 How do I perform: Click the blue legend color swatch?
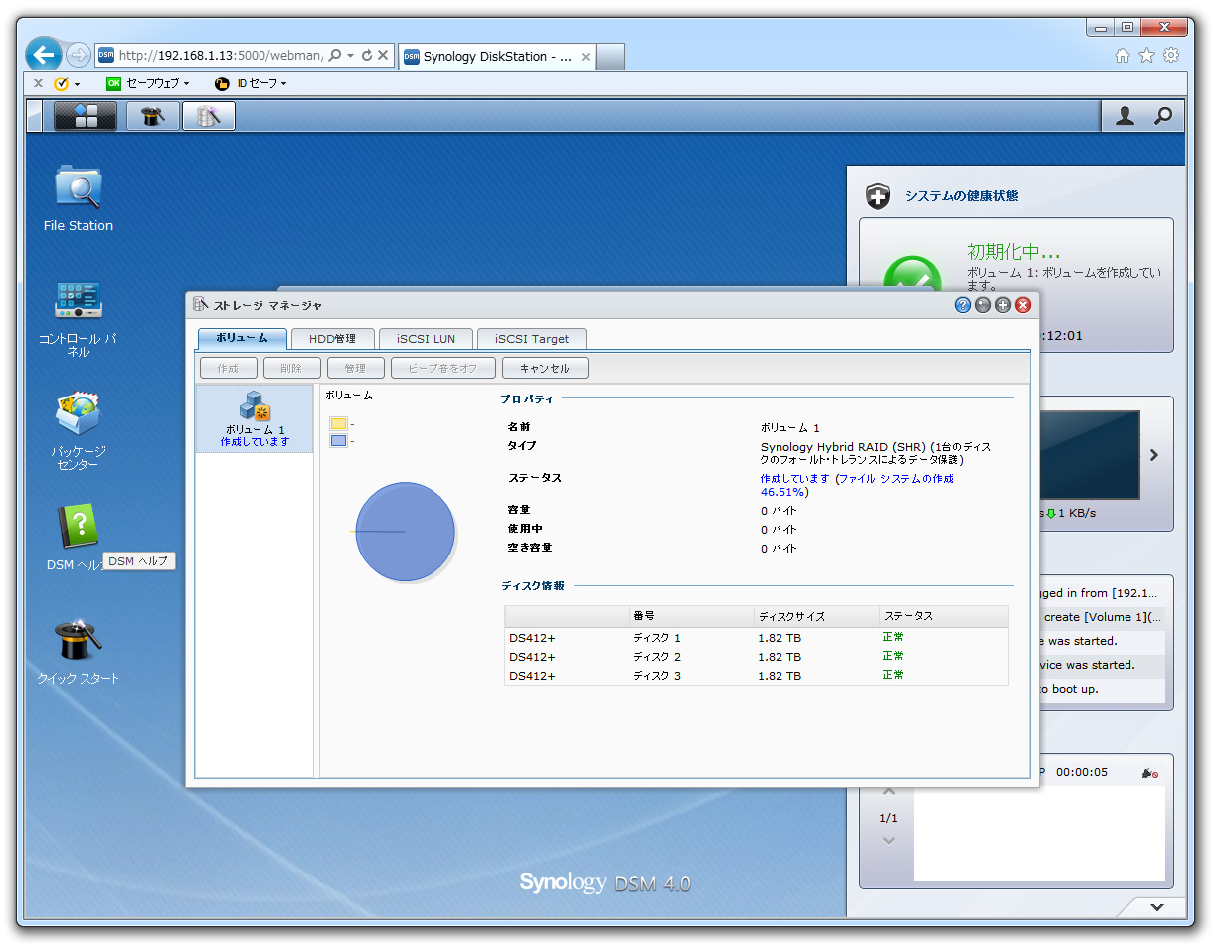338,441
